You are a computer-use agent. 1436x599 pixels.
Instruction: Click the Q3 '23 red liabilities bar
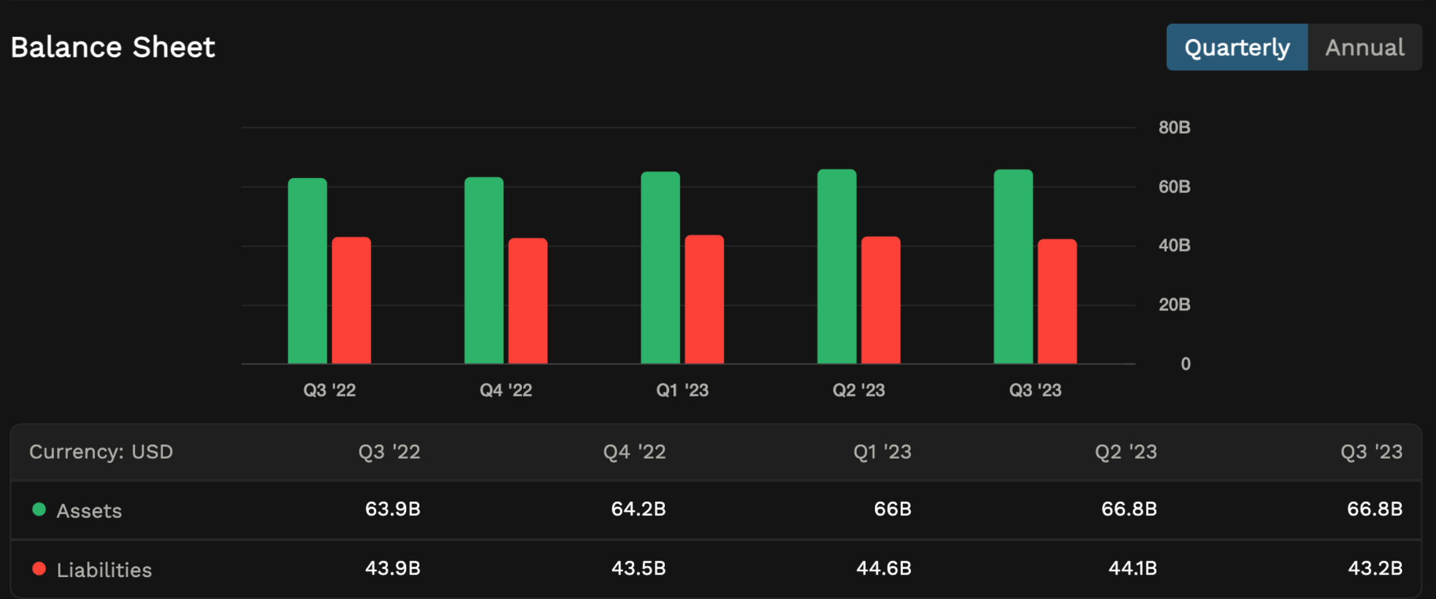pyautogui.click(x=1057, y=302)
